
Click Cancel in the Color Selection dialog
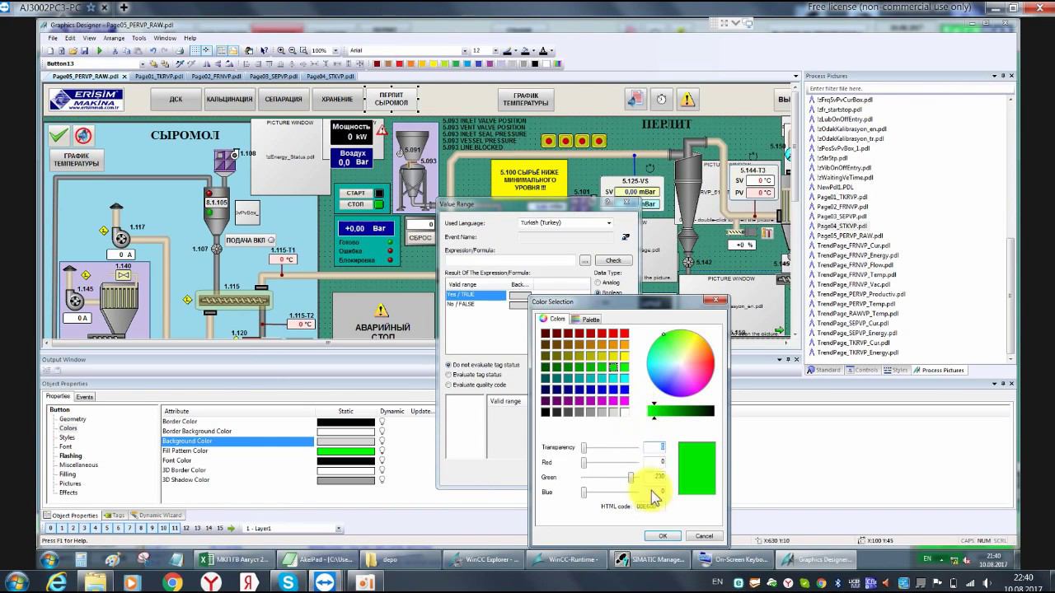pyautogui.click(x=704, y=536)
